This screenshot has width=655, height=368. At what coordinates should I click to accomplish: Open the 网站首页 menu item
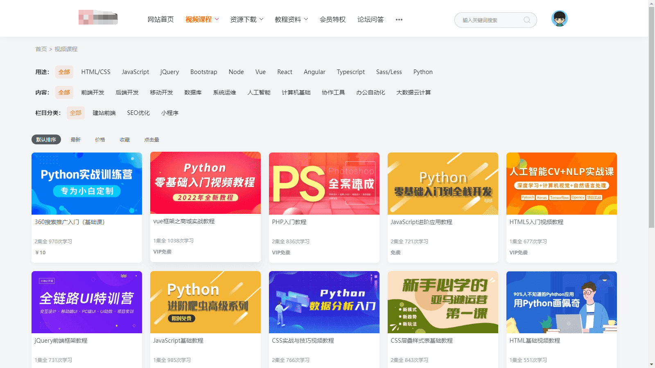click(160, 19)
